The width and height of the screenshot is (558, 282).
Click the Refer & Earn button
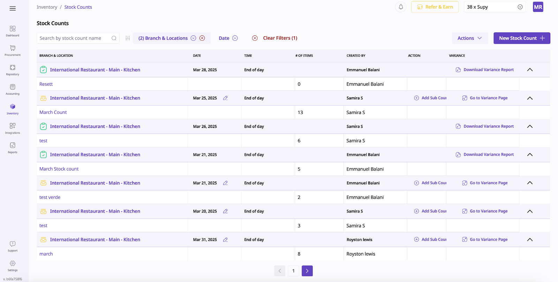click(x=435, y=7)
